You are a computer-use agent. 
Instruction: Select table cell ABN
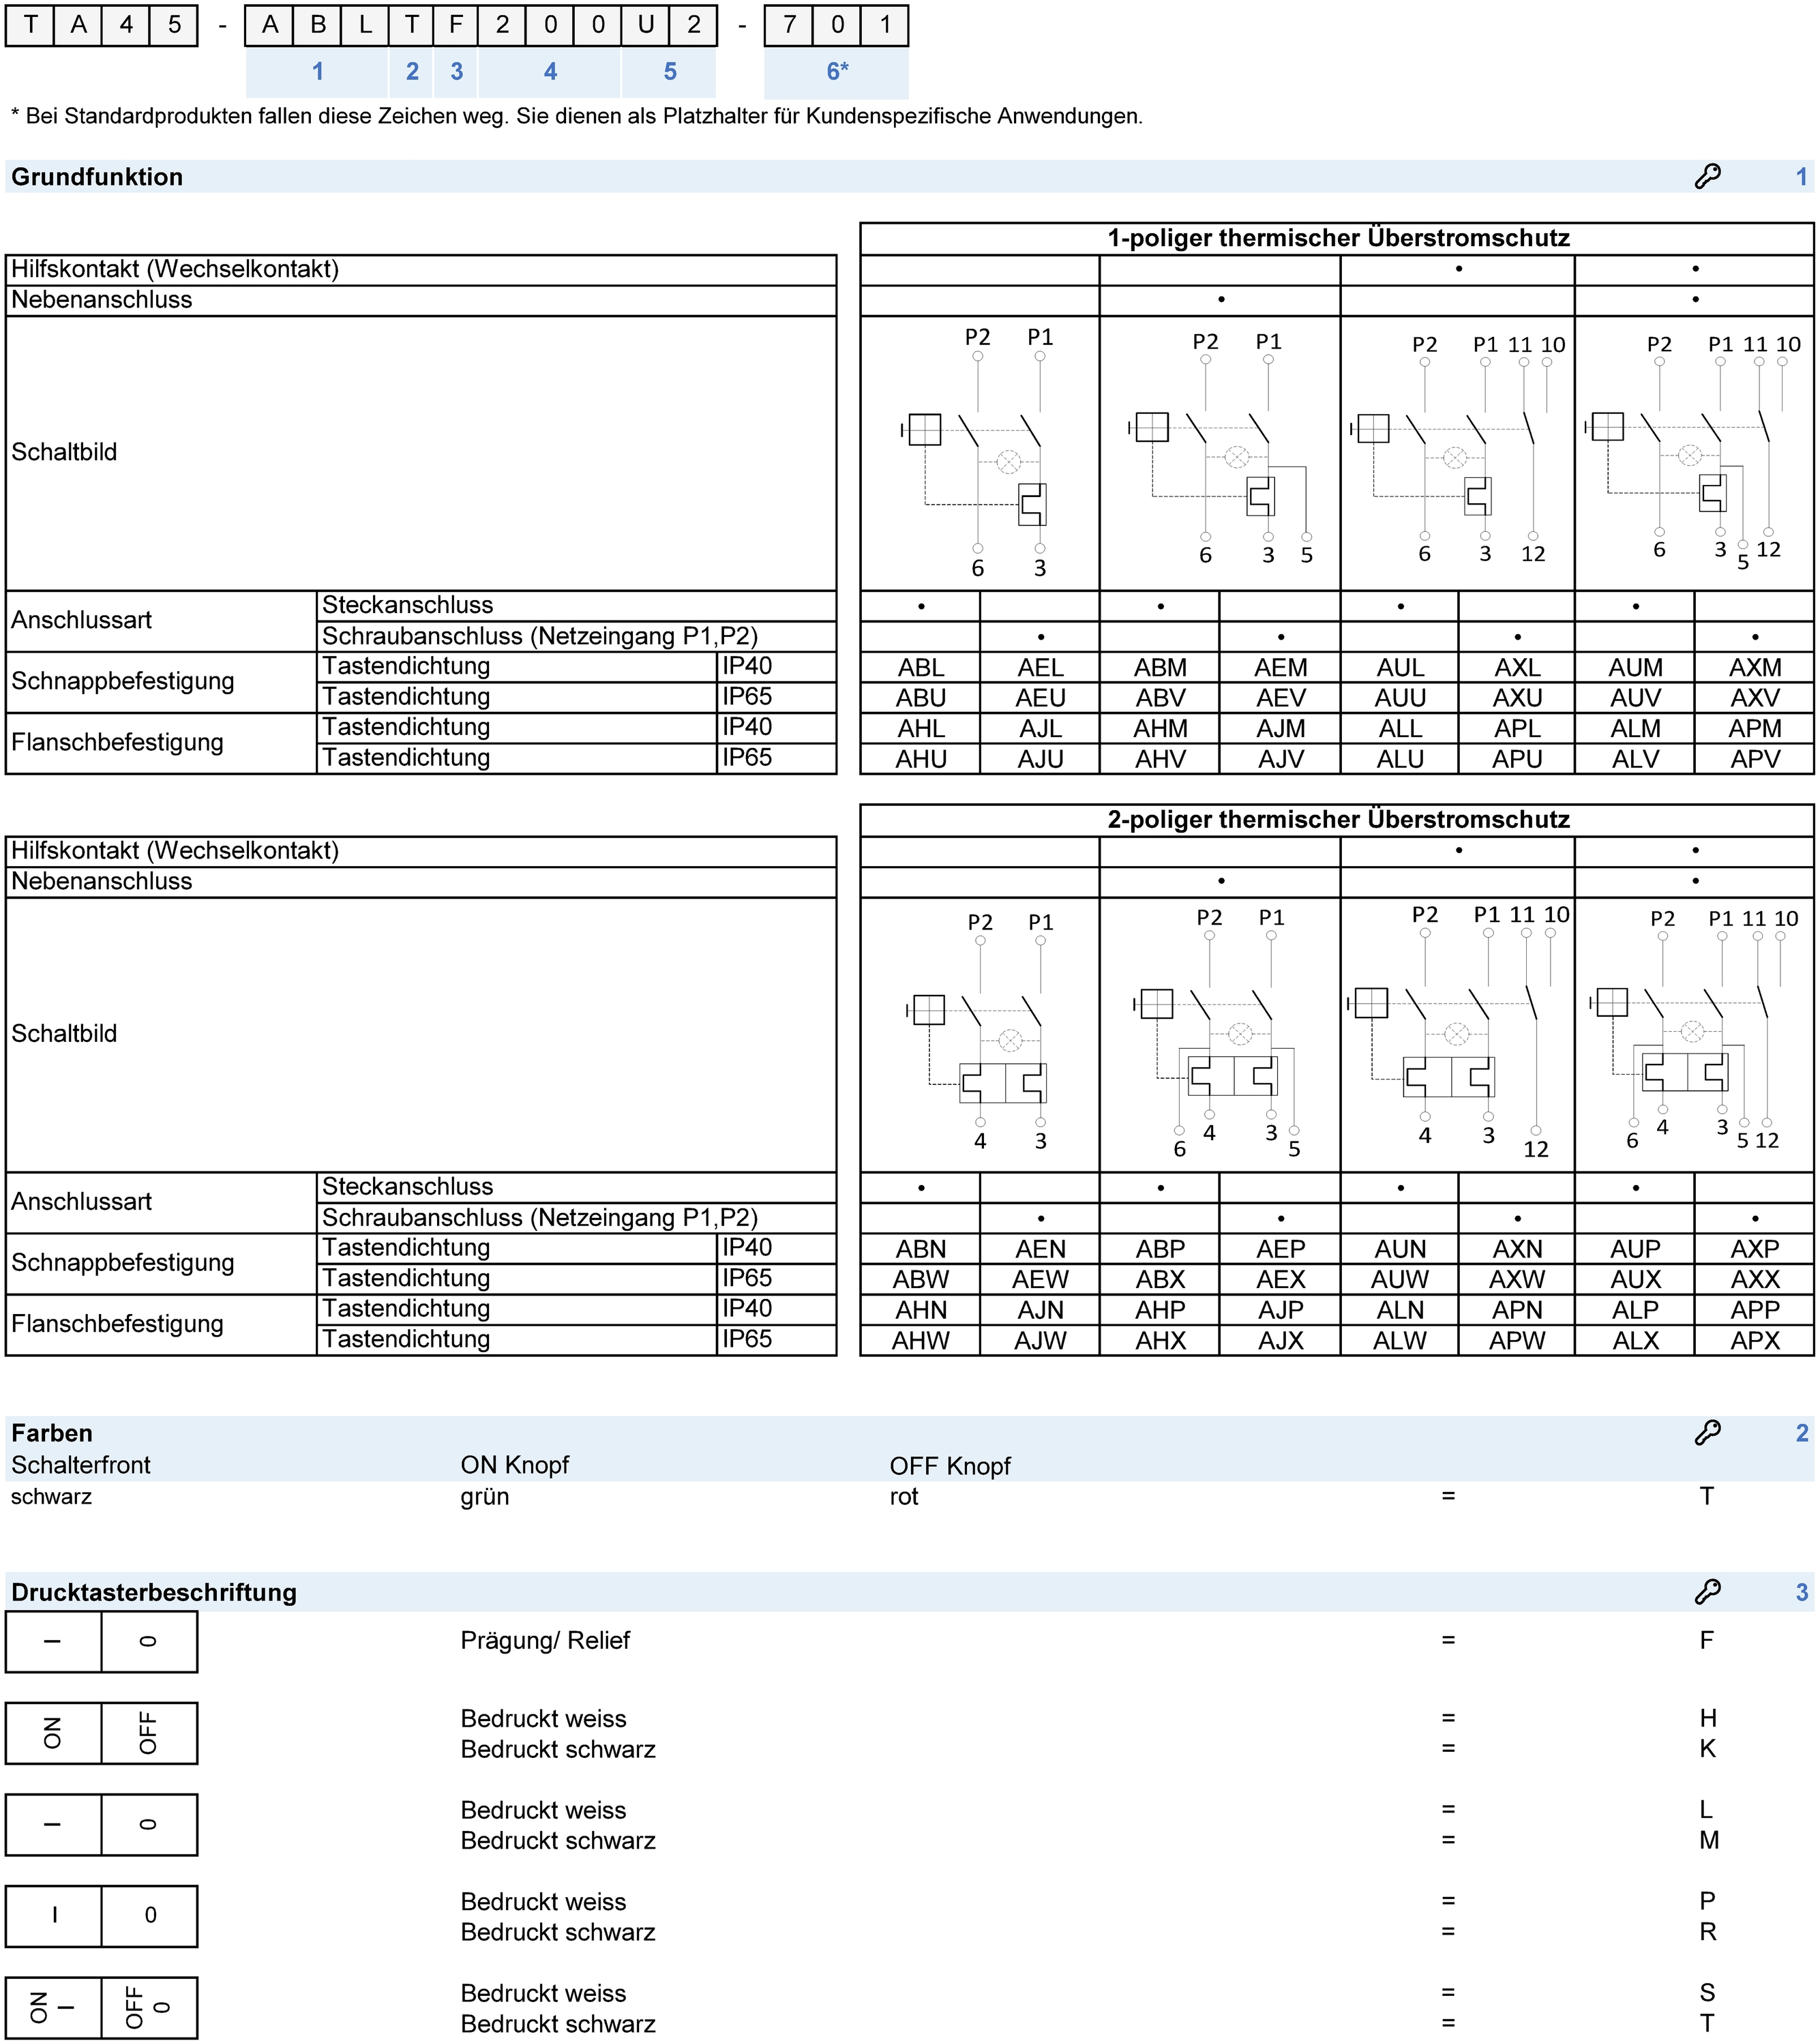click(921, 1249)
